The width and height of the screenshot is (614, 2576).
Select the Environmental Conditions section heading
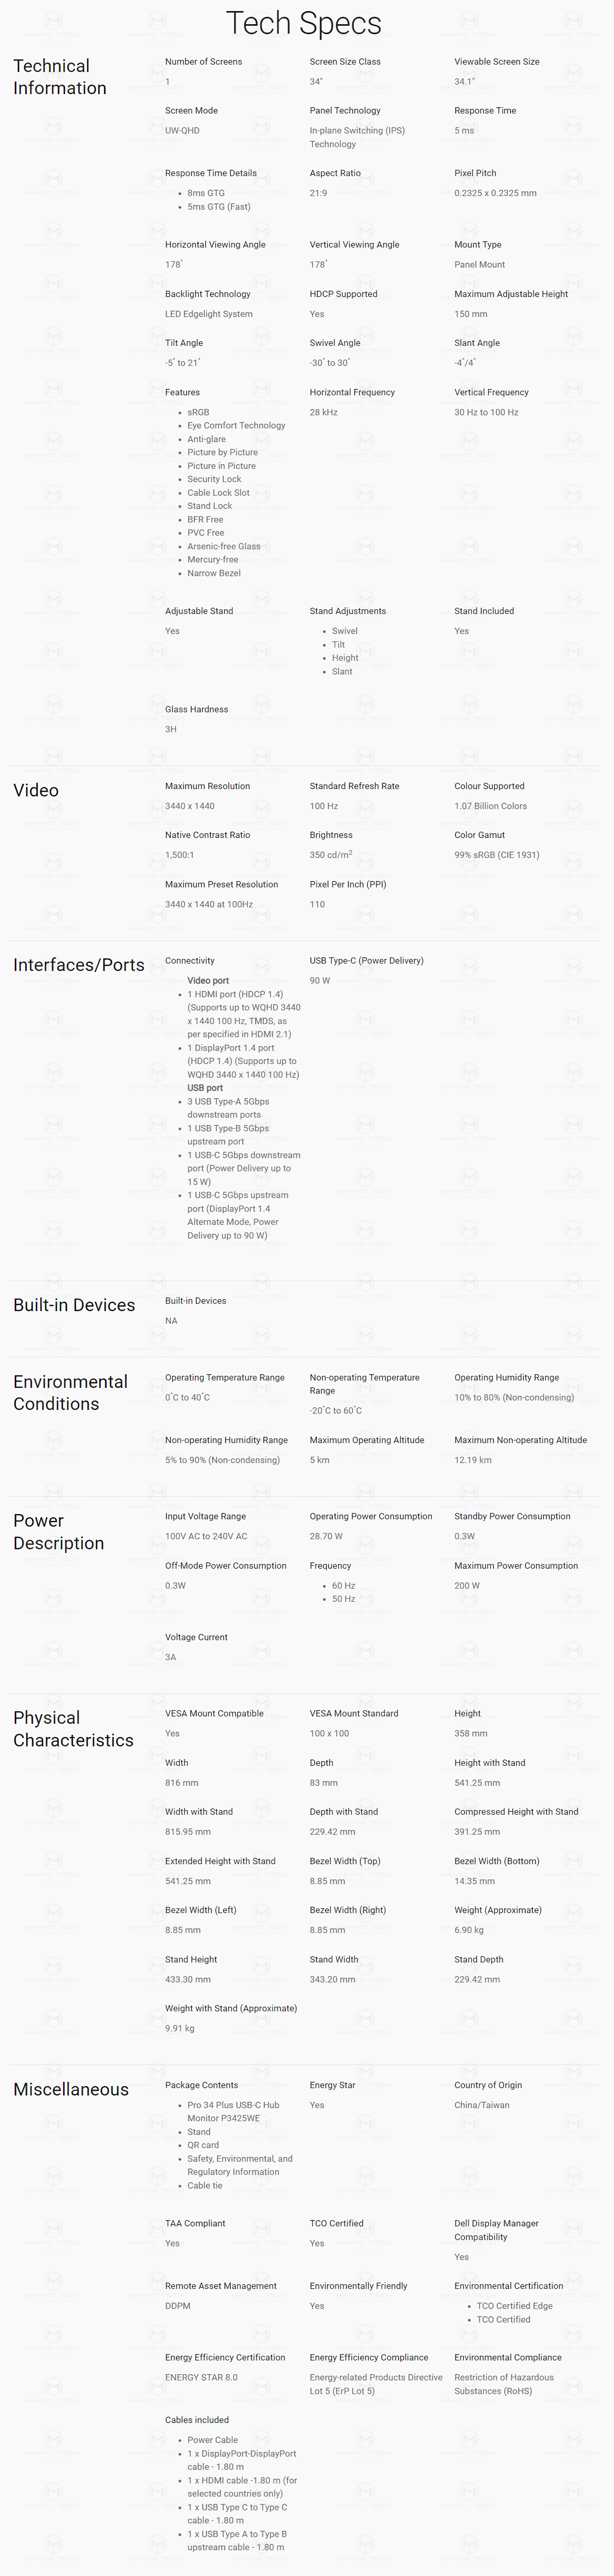coord(70,1393)
